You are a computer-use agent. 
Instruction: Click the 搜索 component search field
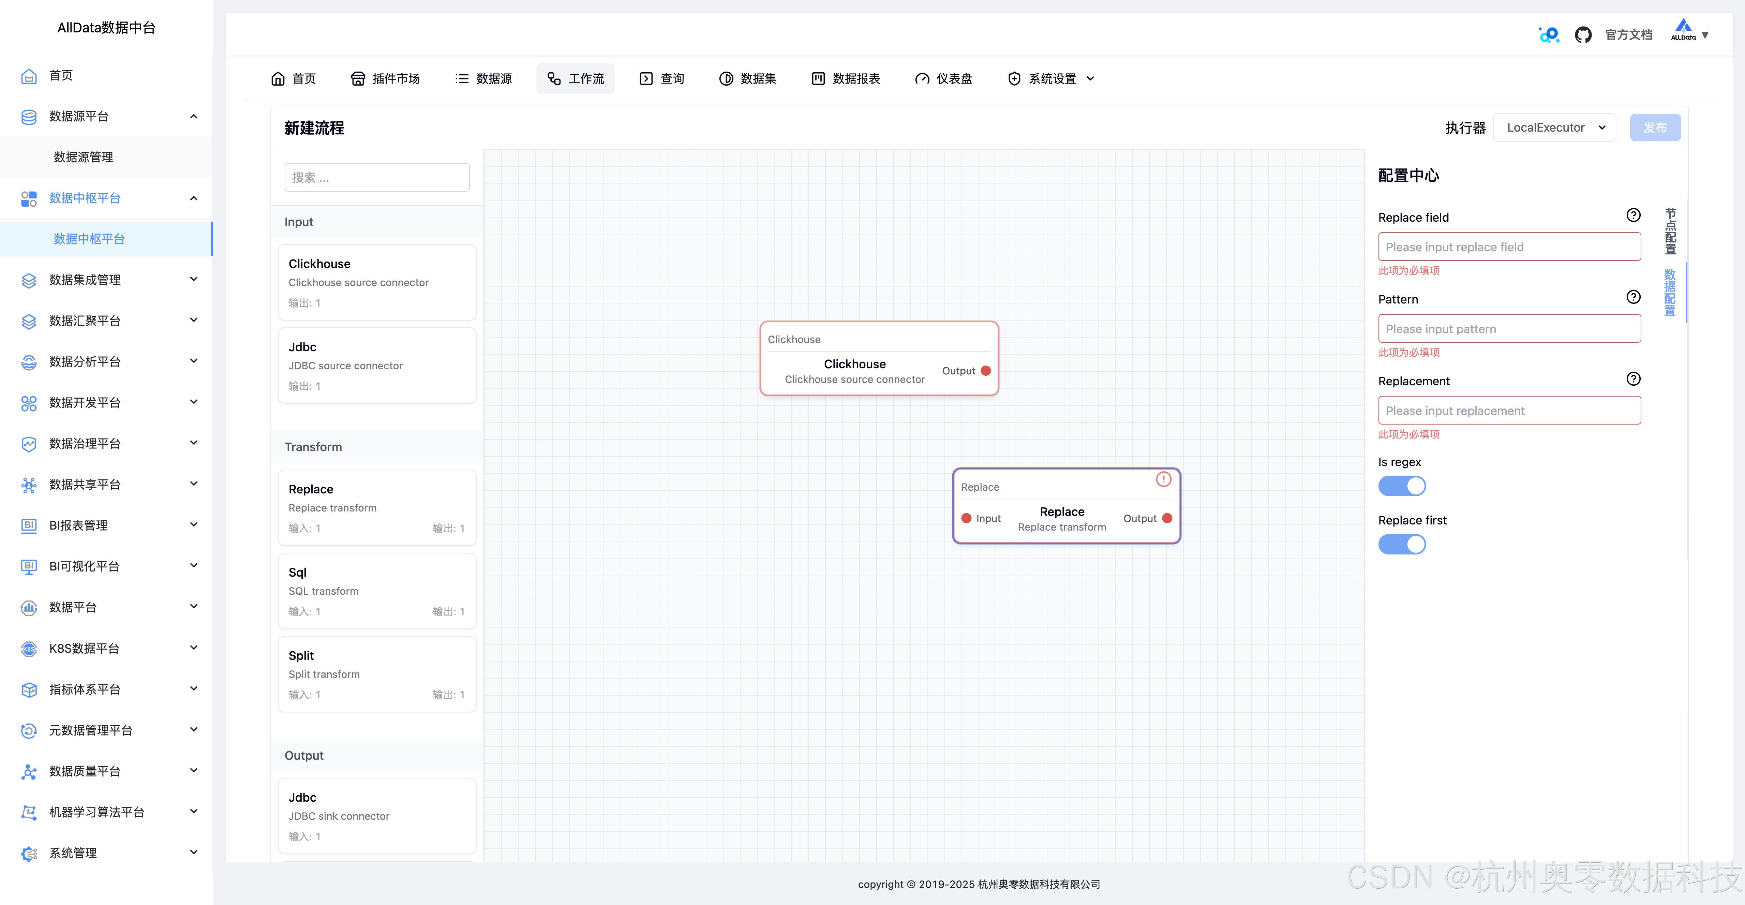[377, 177]
